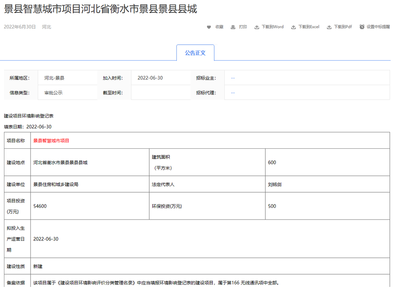Click the 填表日期: 2022-06-30 line
The height and width of the screenshot is (292, 395).
(x=28, y=127)
